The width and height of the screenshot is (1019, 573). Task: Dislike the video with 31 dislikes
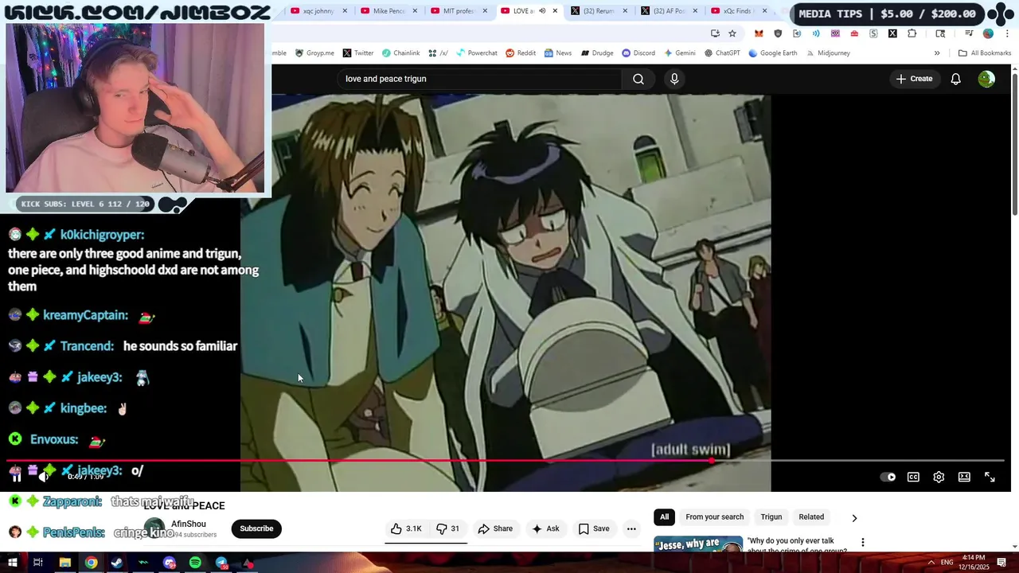point(447,528)
